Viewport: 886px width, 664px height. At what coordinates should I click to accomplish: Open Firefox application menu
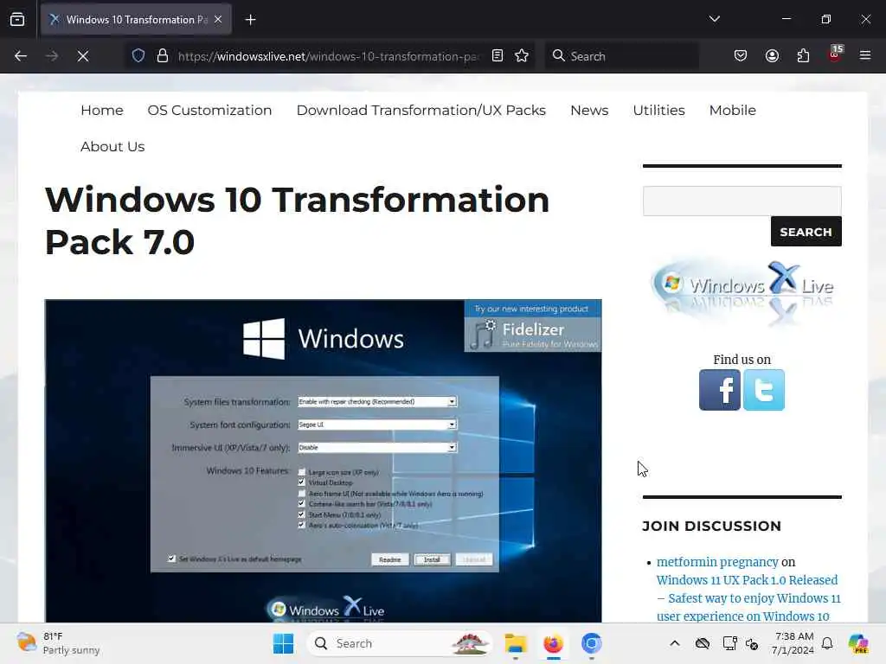[865, 56]
